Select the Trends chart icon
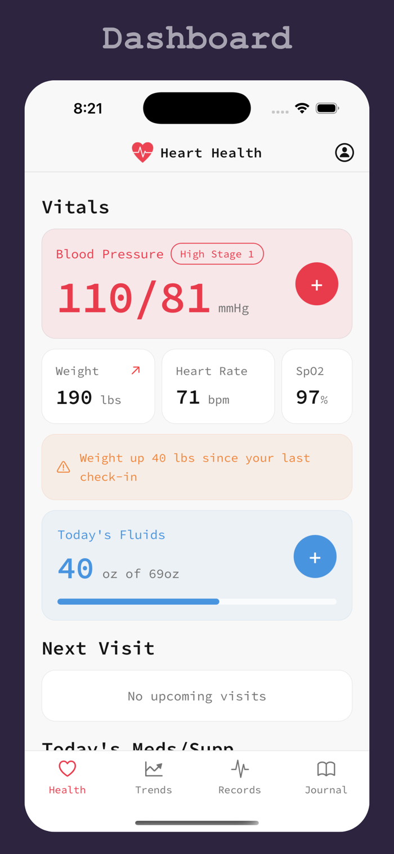 click(x=154, y=769)
